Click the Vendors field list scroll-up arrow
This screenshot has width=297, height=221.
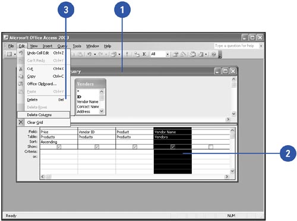(x=102, y=92)
